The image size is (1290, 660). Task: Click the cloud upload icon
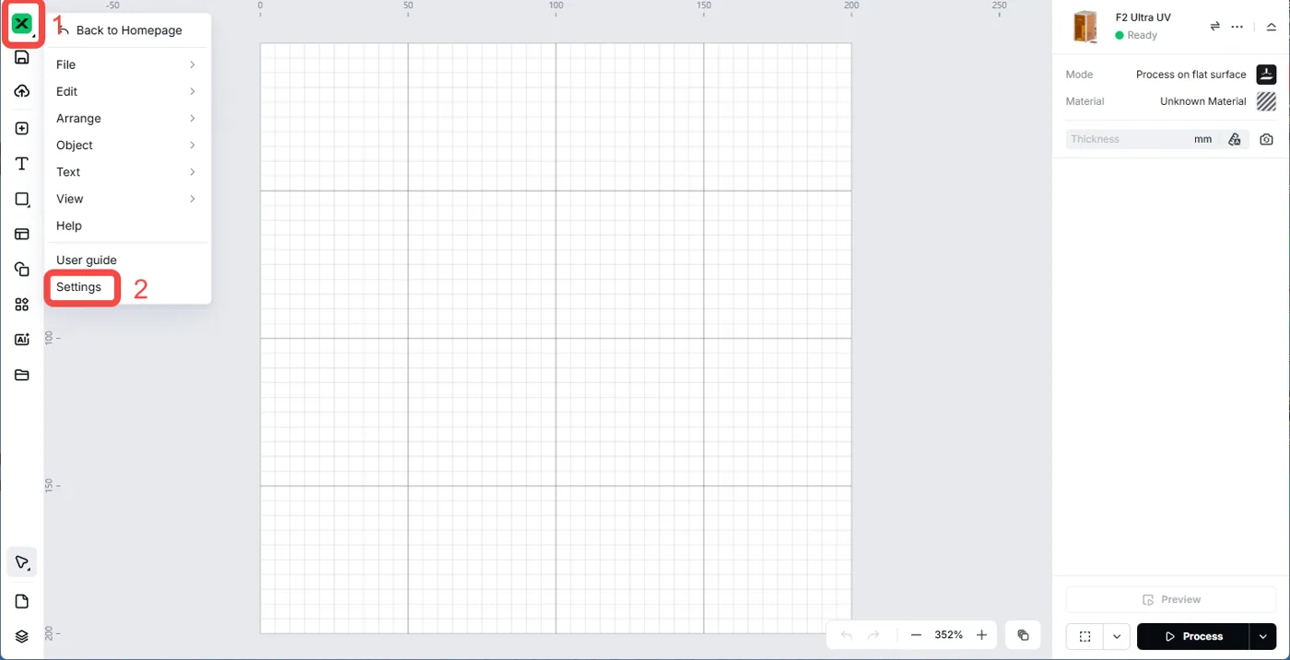pos(22,91)
